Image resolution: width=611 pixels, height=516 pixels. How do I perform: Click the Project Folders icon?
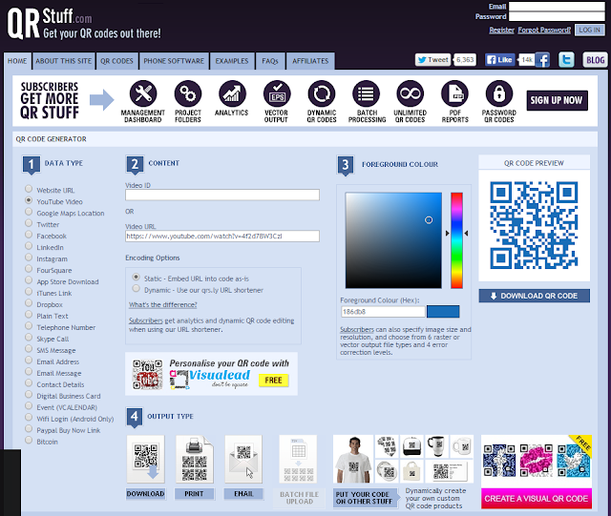[x=188, y=93]
